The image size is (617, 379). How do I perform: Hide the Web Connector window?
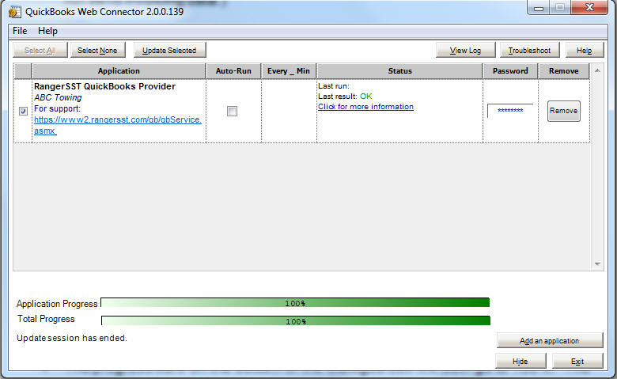click(520, 361)
